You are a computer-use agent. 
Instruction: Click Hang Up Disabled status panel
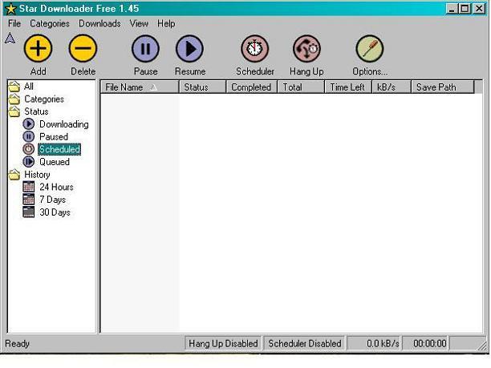pyautogui.click(x=223, y=344)
